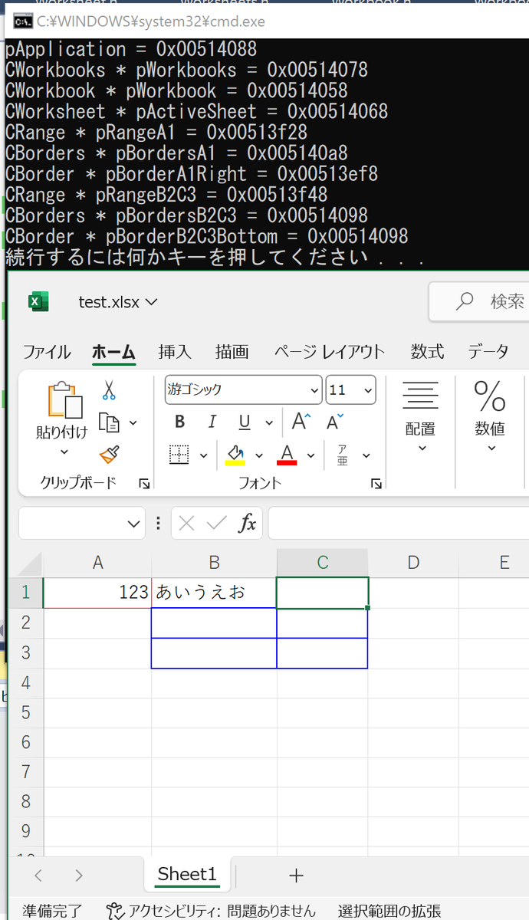The width and height of the screenshot is (529, 920).
Task: Switch to the 数式 ribbon tab
Action: point(427,352)
